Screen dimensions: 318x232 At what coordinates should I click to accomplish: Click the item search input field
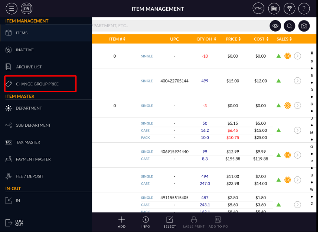point(178,26)
